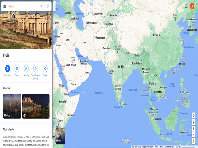This screenshot has width=198, height=148.
Task: Zoom in with plus button
Action: pyautogui.click(x=193, y=129)
